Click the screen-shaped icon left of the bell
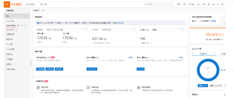The height and width of the screenshot is (98, 234). [213, 4]
